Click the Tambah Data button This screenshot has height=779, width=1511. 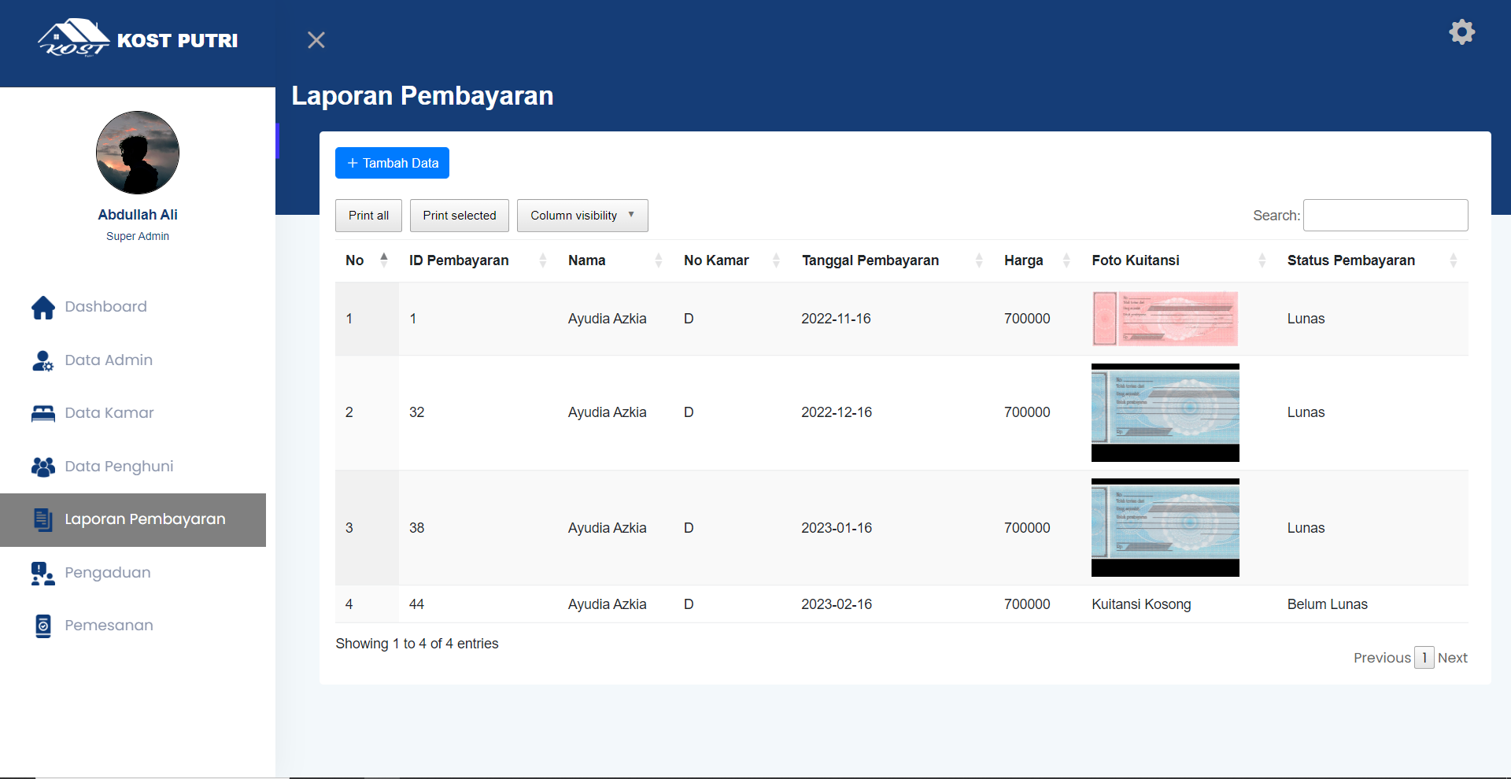point(392,163)
